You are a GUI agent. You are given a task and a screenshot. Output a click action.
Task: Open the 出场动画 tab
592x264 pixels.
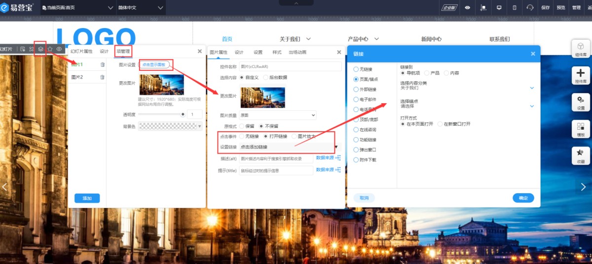coord(297,52)
